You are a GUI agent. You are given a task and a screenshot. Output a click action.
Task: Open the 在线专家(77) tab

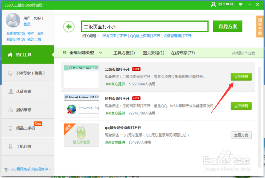point(183,53)
